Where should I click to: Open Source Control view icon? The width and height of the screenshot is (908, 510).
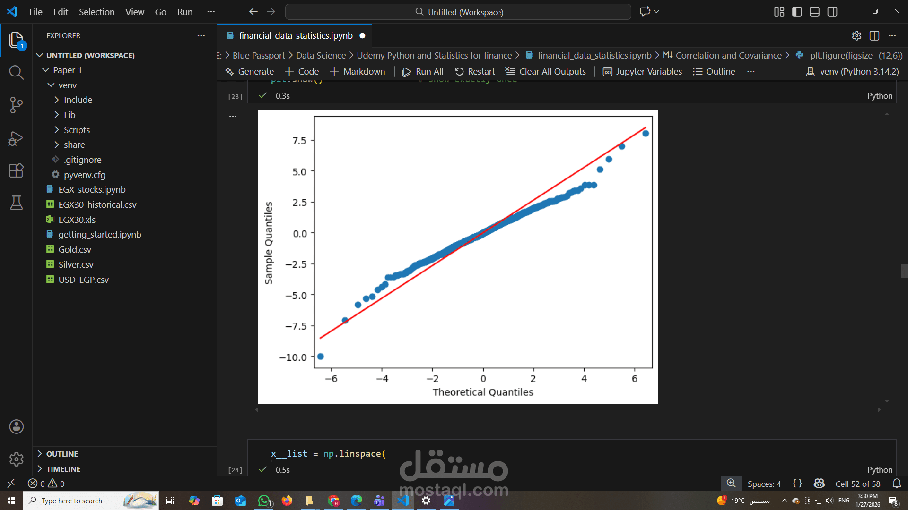(x=16, y=105)
